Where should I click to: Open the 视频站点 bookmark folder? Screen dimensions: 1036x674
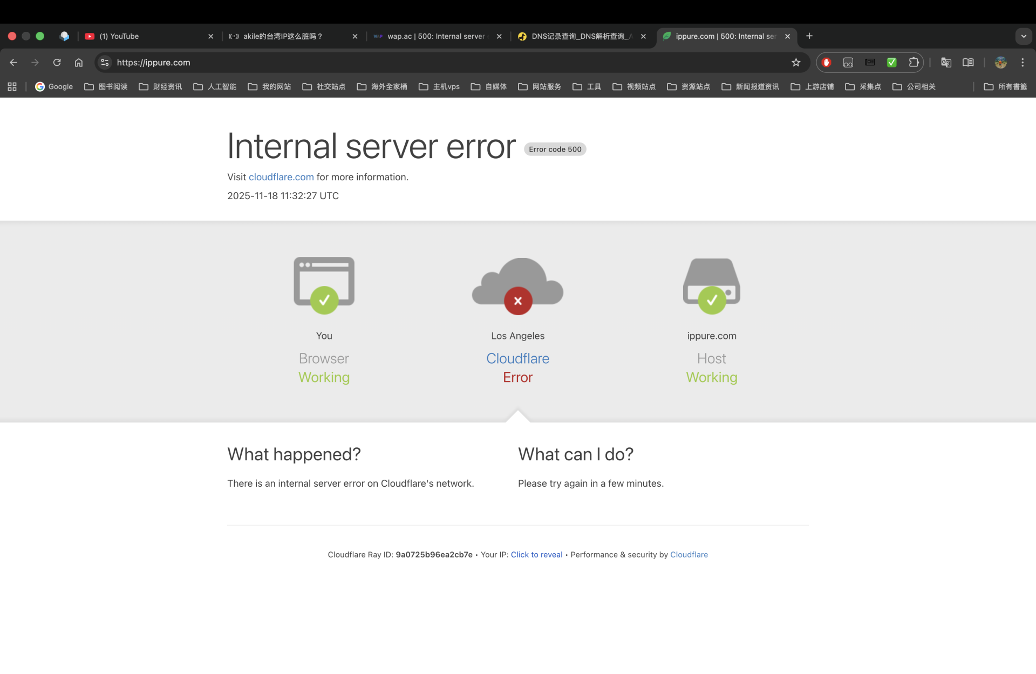[x=634, y=86]
